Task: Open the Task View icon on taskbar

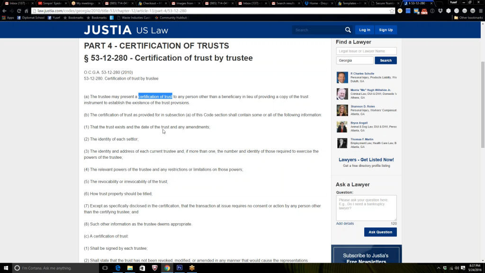Action: pyautogui.click(x=105, y=268)
